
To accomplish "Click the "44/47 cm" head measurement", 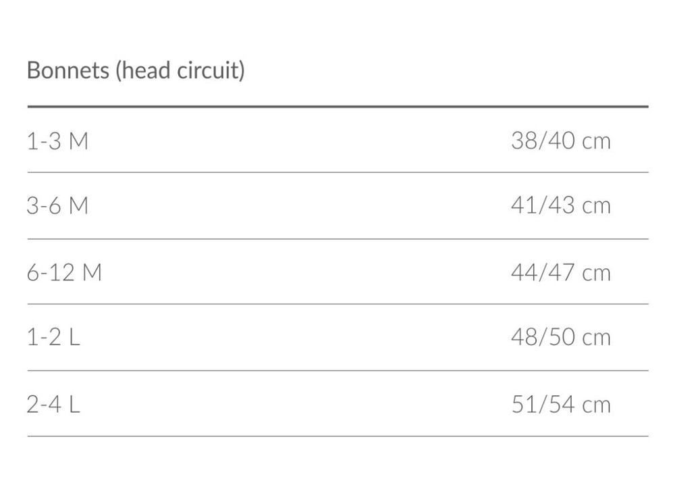I will (x=560, y=272).
